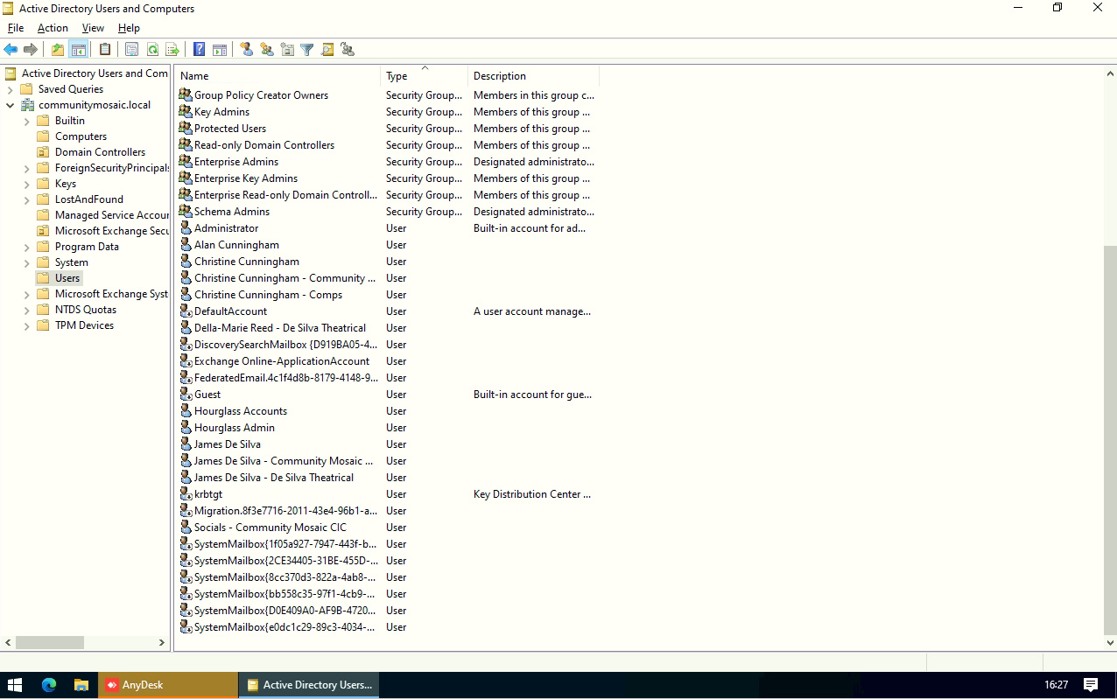Open the Action menu
Image resolution: width=1117 pixels, height=699 pixels.
pos(53,28)
